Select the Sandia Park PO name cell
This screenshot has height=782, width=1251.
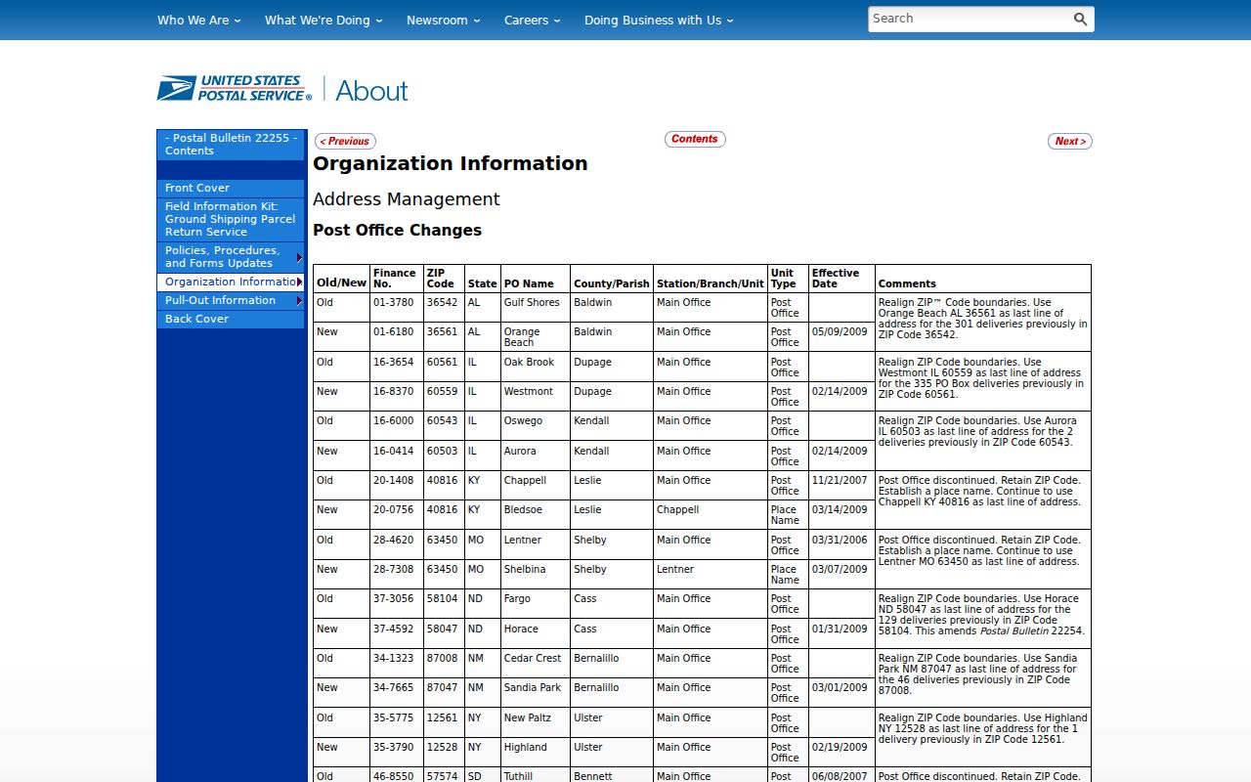pyautogui.click(x=535, y=693)
